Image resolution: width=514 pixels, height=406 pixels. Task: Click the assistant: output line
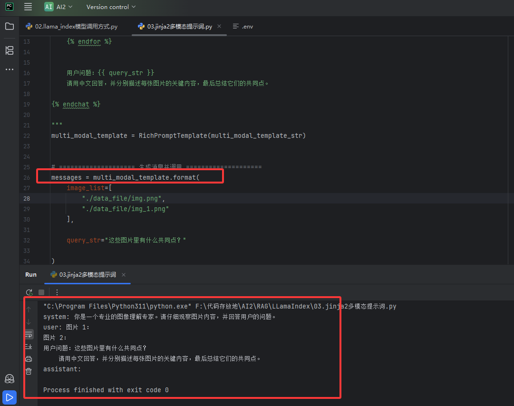62,369
